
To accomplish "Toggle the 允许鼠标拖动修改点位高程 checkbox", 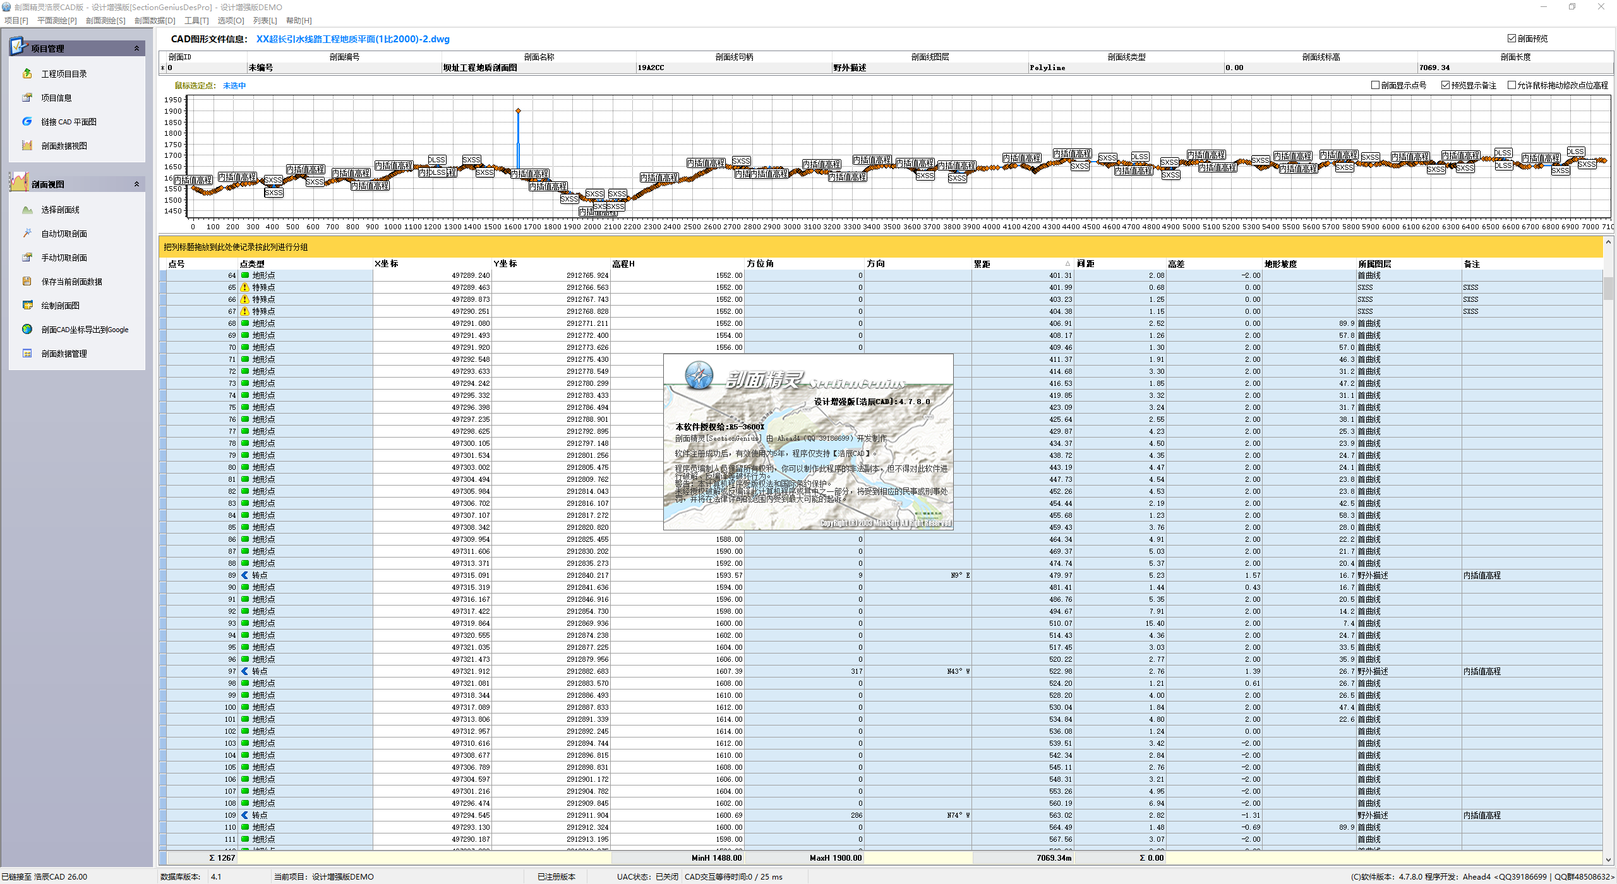I will [x=1512, y=85].
